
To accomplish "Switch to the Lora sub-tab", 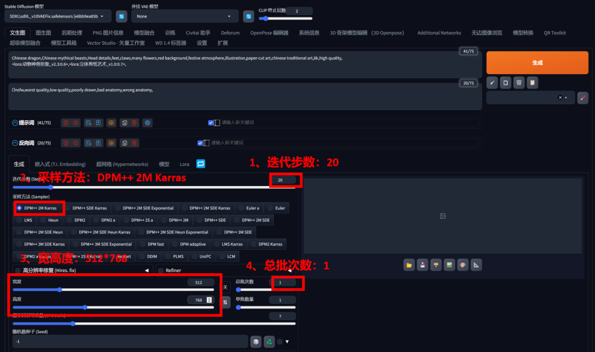I will tap(185, 164).
